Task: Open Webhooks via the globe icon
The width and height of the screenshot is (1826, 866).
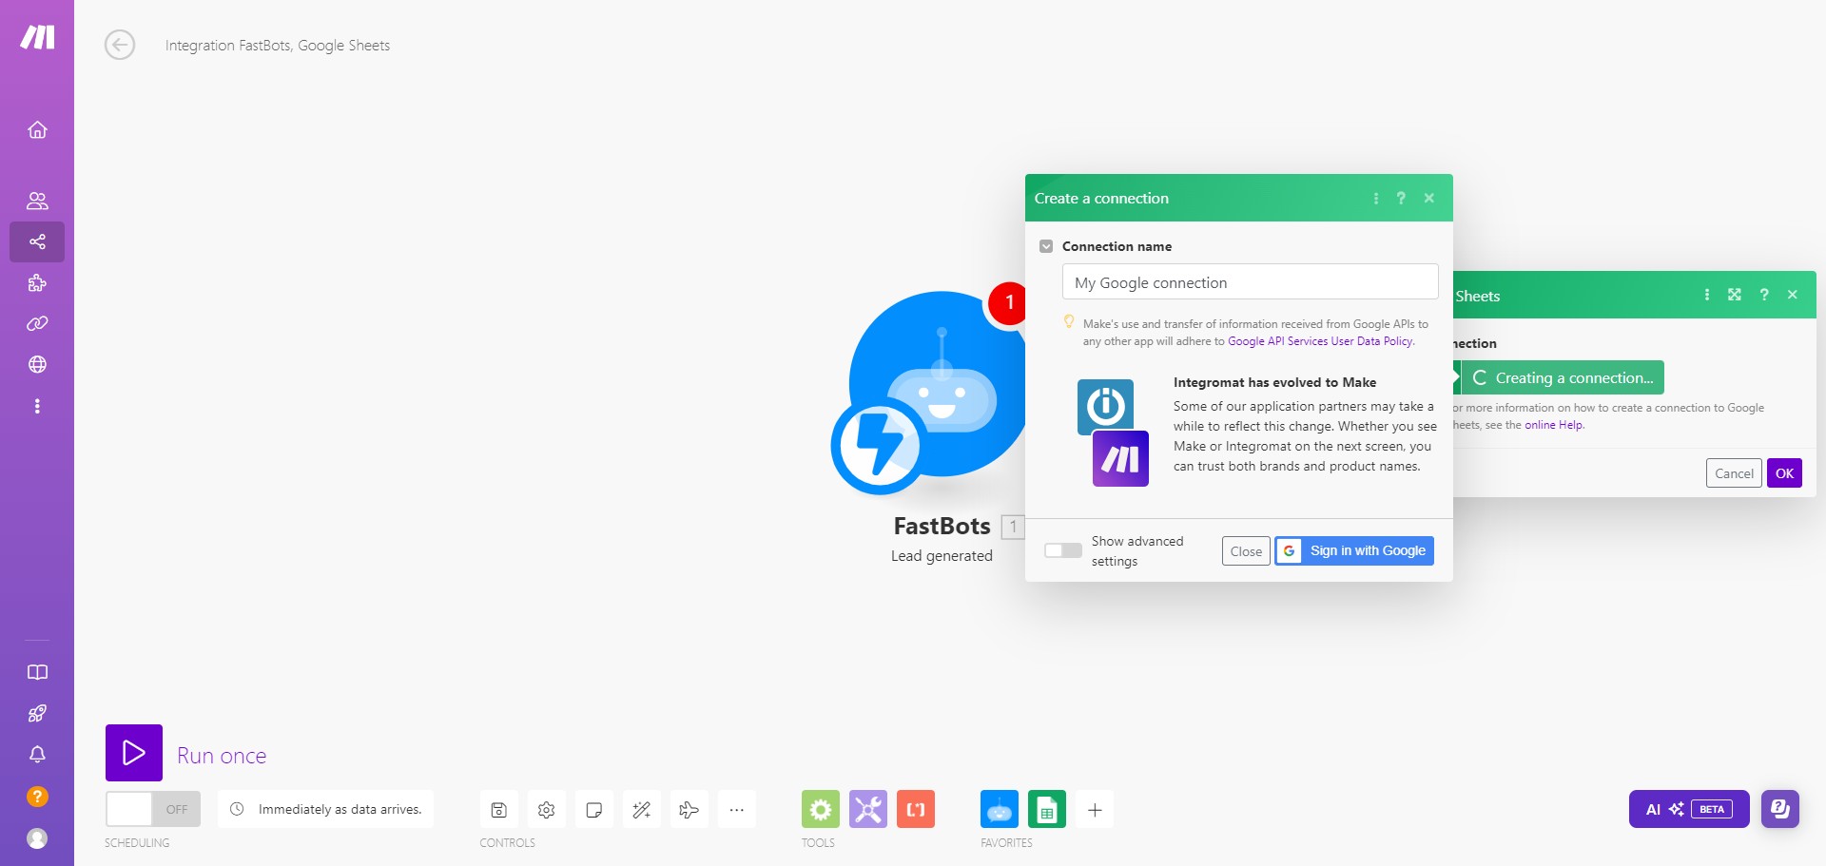Action: pyautogui.click(x=38, y=363)
